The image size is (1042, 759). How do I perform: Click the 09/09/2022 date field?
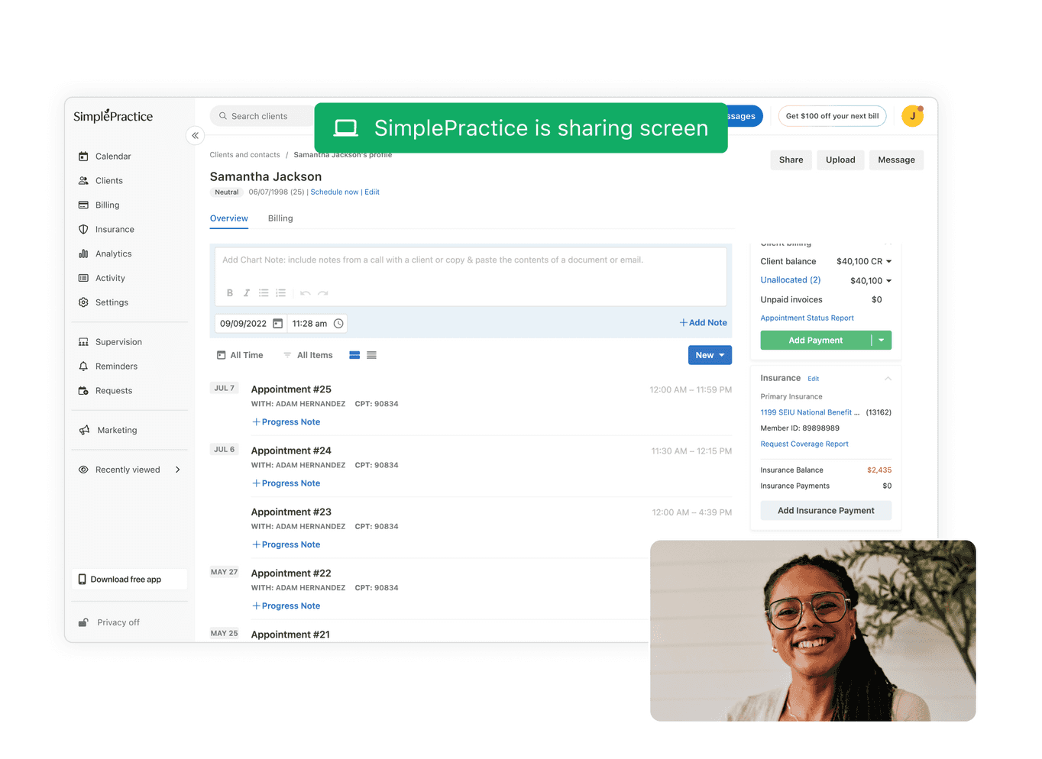click(251, 324)
